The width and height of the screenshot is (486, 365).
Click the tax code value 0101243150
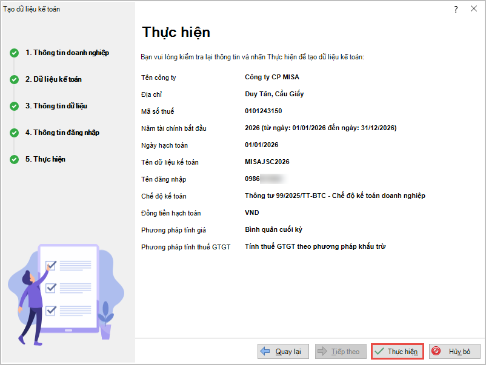pos(263,111)
